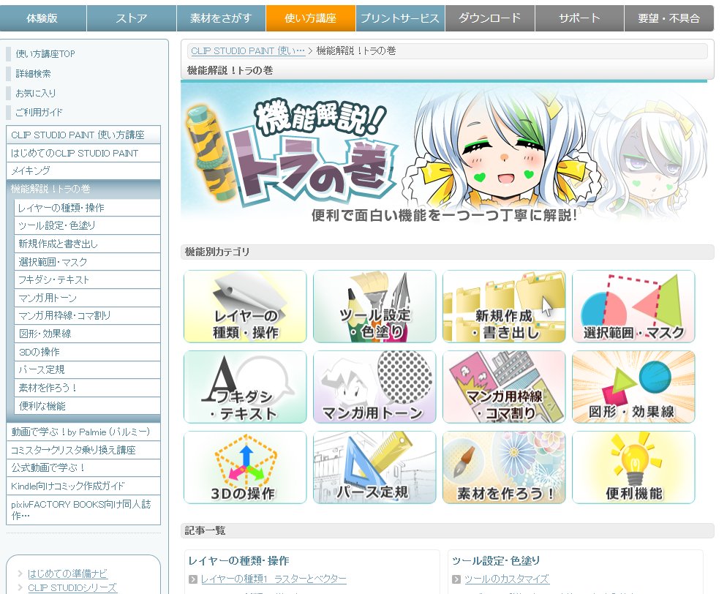Go to the ダウンロード tab
Viewport: 727px width, 594px height.
point(489,18)
